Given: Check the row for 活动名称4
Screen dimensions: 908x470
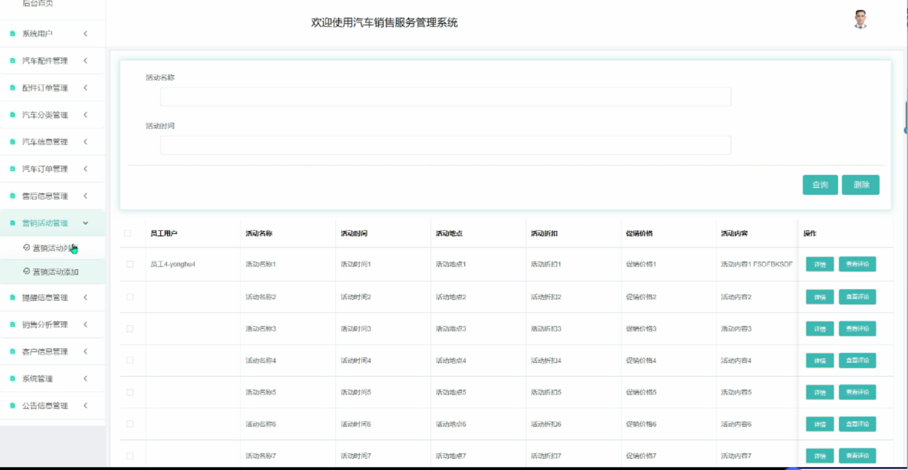Looking at the screenshot, I should [x=130, y=361].
